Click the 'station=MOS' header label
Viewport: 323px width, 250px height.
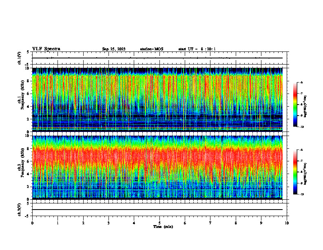pyautogui.click(x=152, y=49)
